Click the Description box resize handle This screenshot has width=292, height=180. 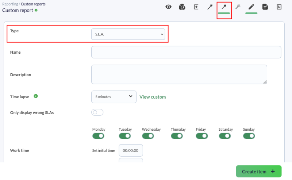click(x=265, y=82)
